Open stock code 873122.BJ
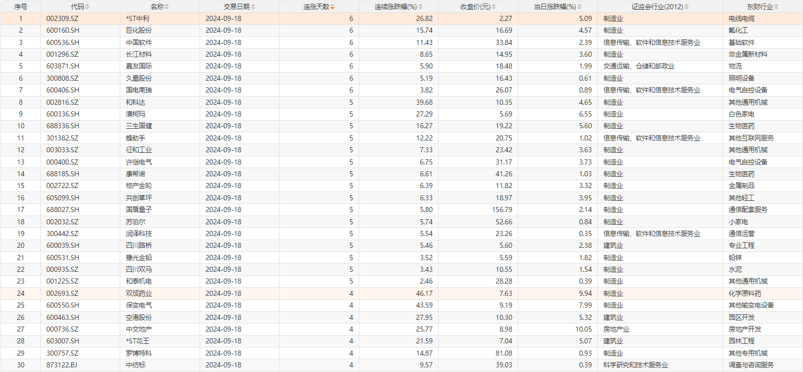Image resolution: width=803 pixels, height=372 pixels. (62, 365)
